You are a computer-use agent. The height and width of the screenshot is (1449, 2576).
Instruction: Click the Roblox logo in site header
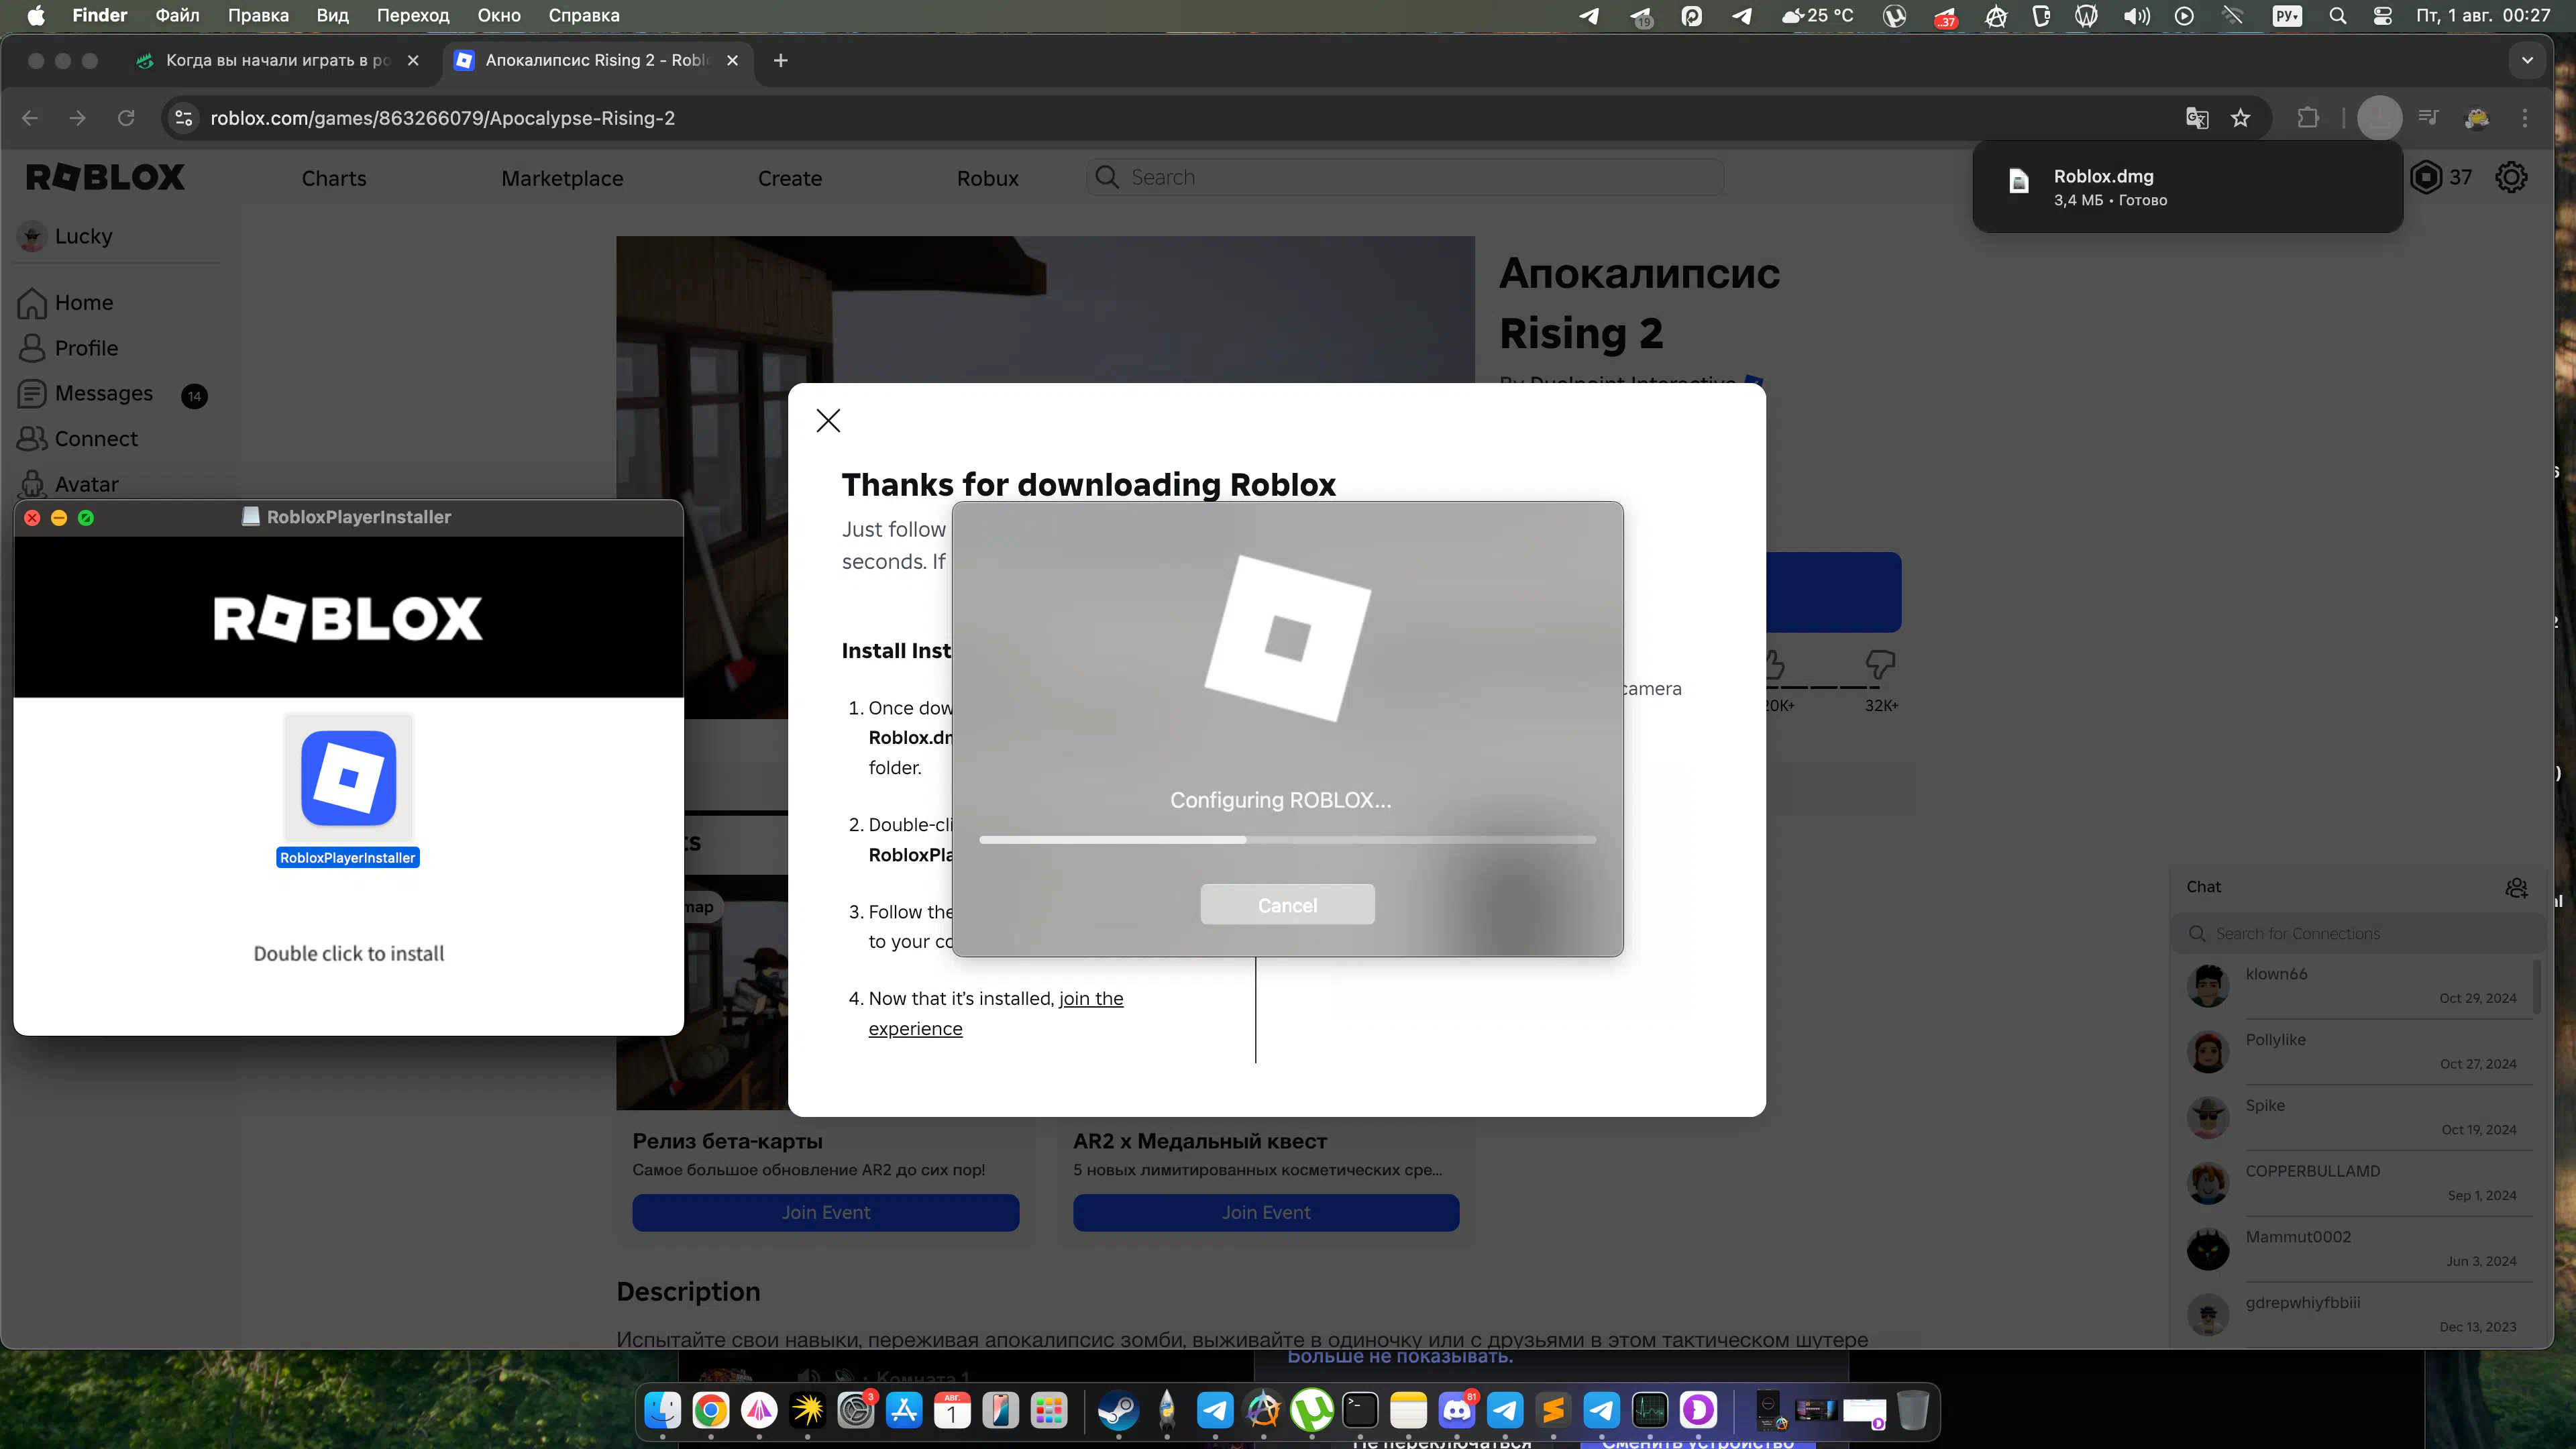105,177
